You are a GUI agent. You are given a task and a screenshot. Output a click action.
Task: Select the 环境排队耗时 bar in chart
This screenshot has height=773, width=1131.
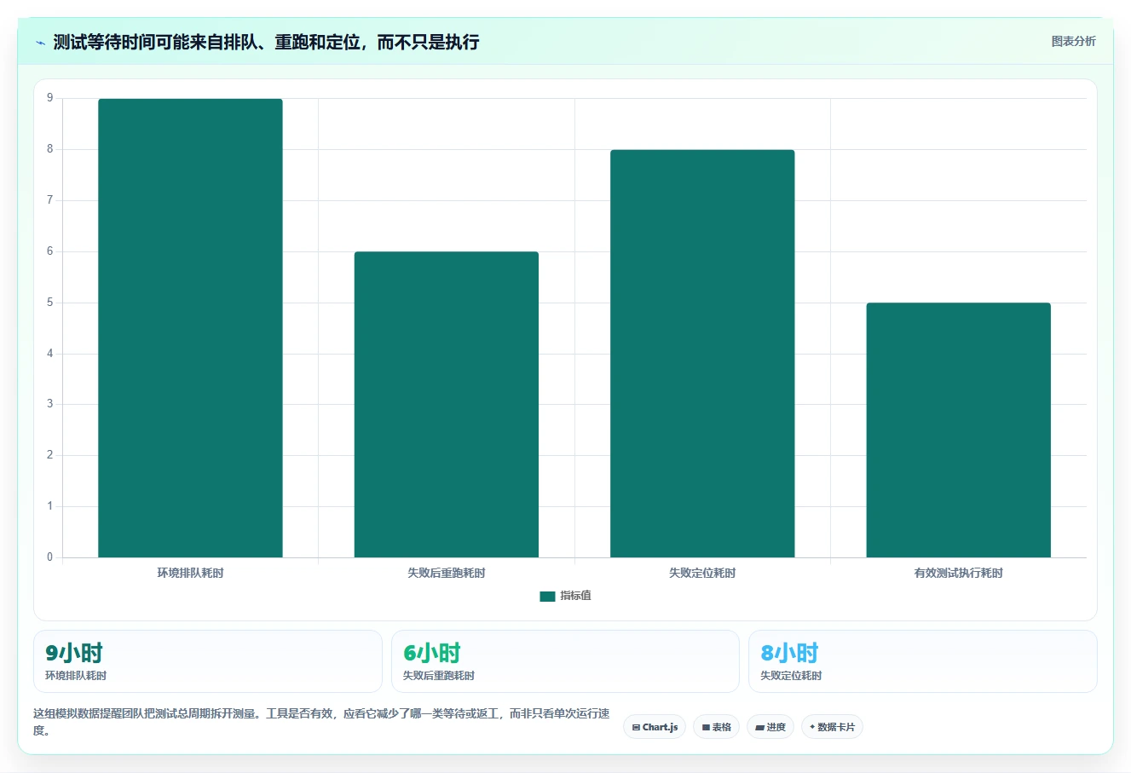pyautogui.click(x=190, y=328)
